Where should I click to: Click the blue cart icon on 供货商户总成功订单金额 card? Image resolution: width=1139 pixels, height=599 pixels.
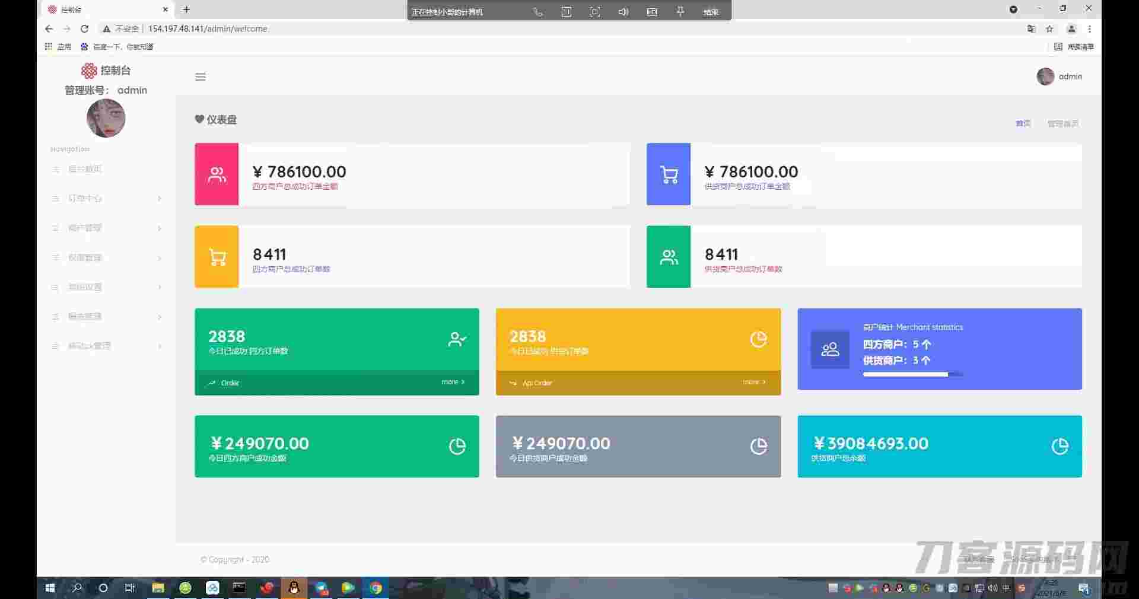click(x=669, y=174)
